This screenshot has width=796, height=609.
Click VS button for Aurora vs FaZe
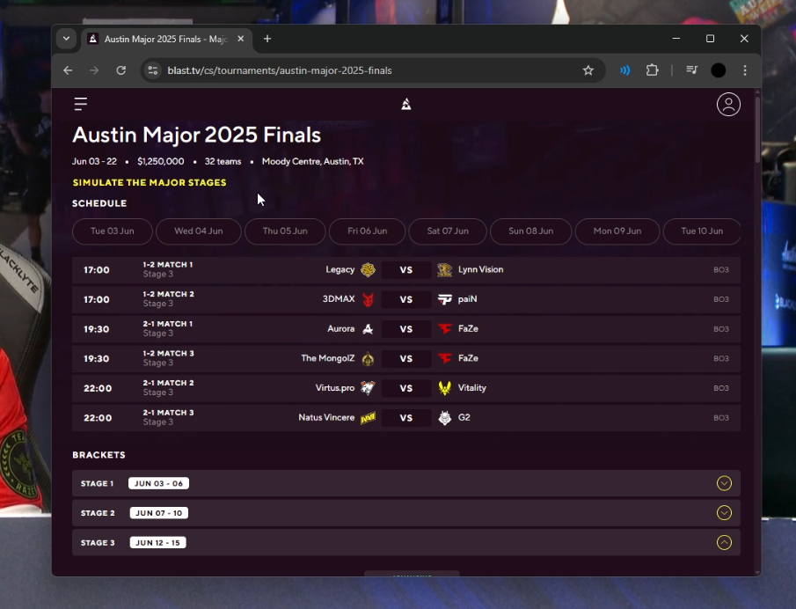pyautogui.click(x=406, y=329)
